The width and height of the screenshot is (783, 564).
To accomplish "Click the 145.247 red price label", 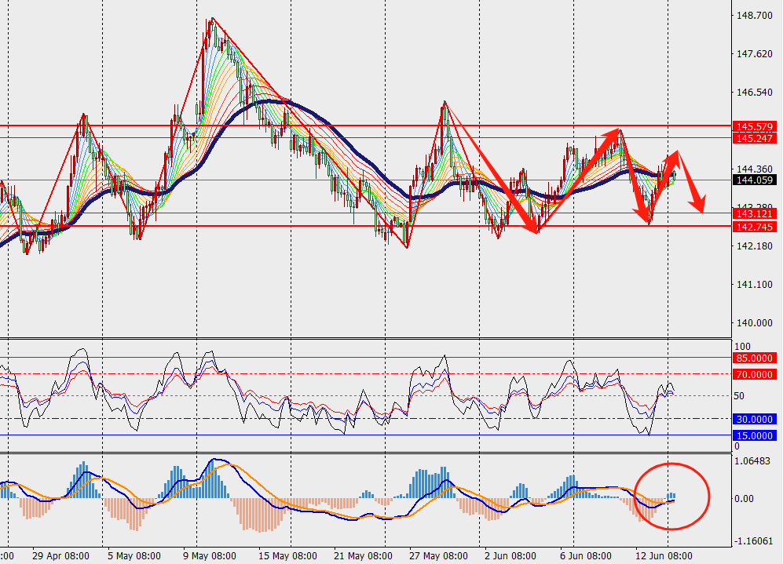I will [753, 138].
